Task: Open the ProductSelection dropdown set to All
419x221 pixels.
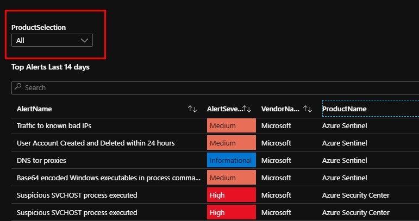Action: pyautogui.click(x=52, y=40)
